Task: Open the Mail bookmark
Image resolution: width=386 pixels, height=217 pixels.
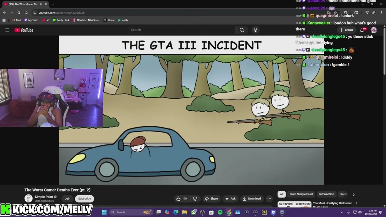Action: (x=16, y=20)
